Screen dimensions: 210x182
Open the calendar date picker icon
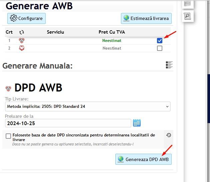coord(137,123)
